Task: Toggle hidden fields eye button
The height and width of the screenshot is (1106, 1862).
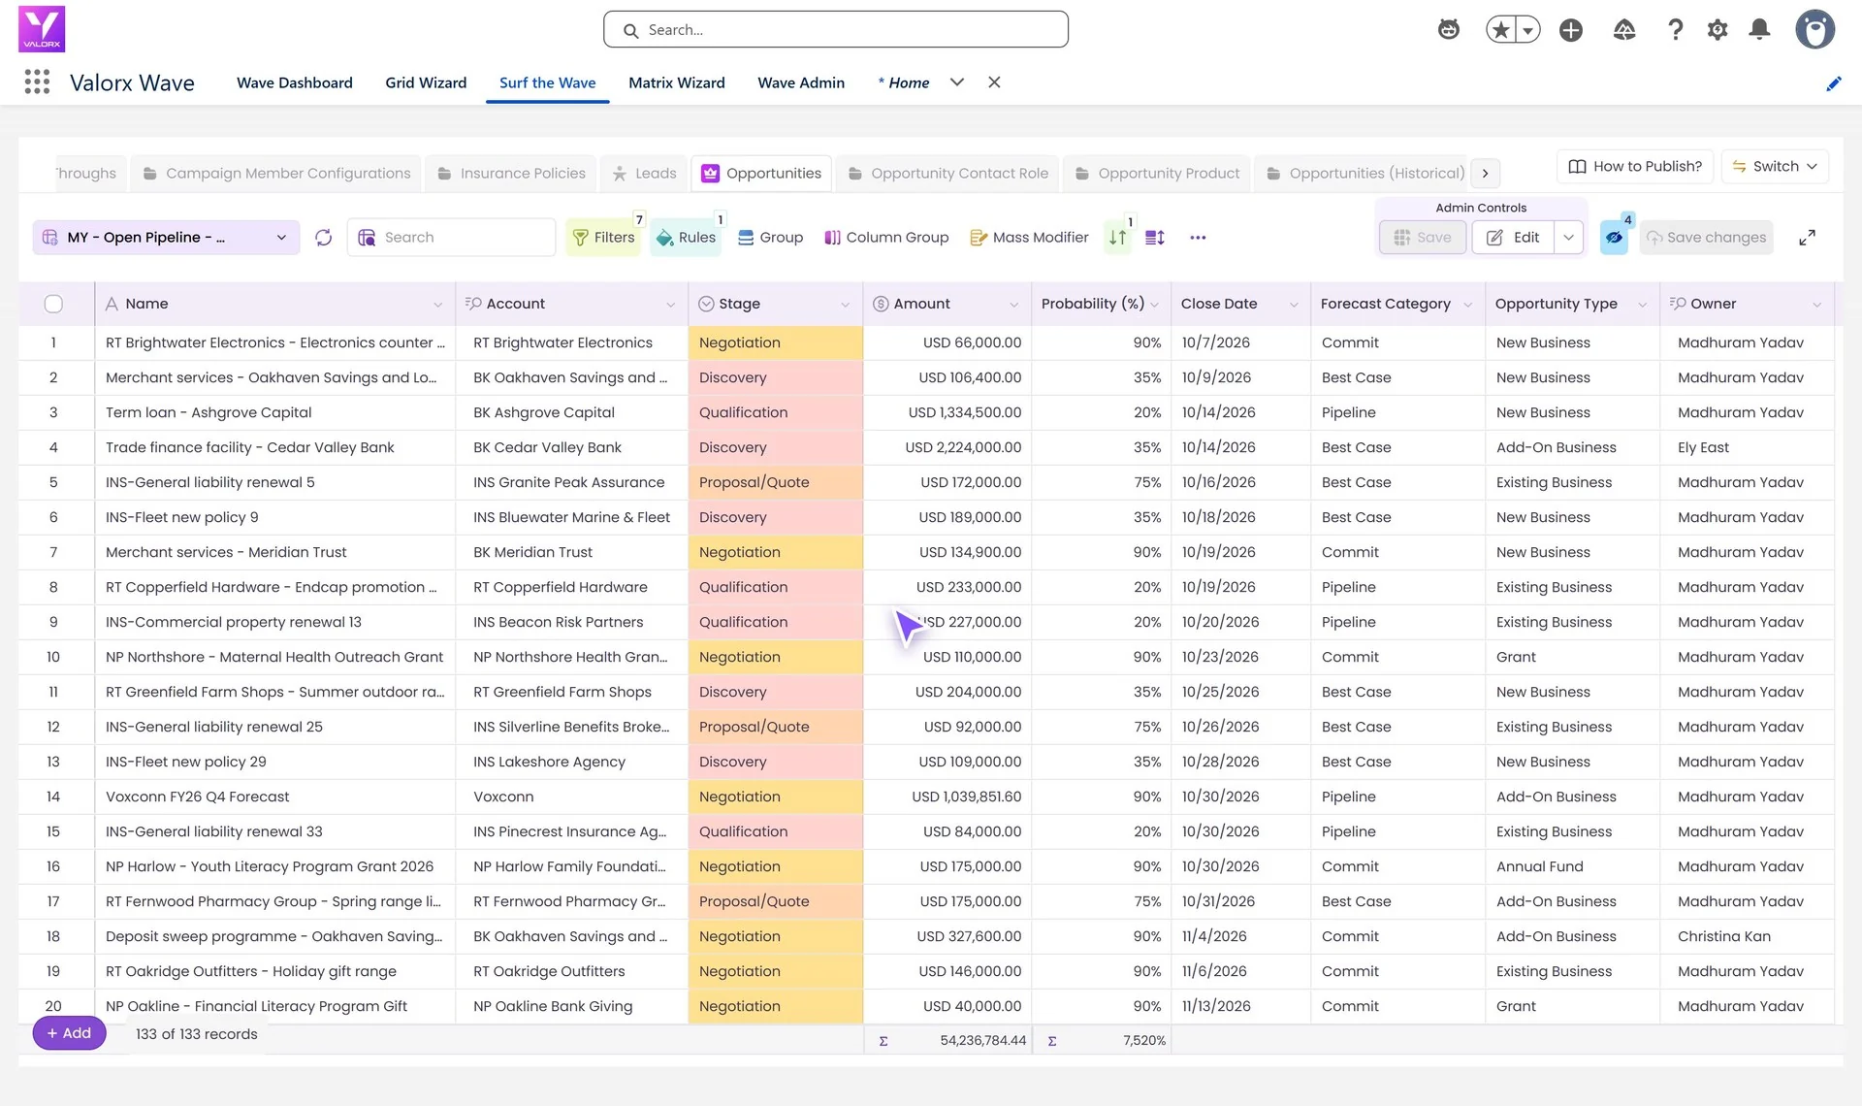Action: (1614, 238)
